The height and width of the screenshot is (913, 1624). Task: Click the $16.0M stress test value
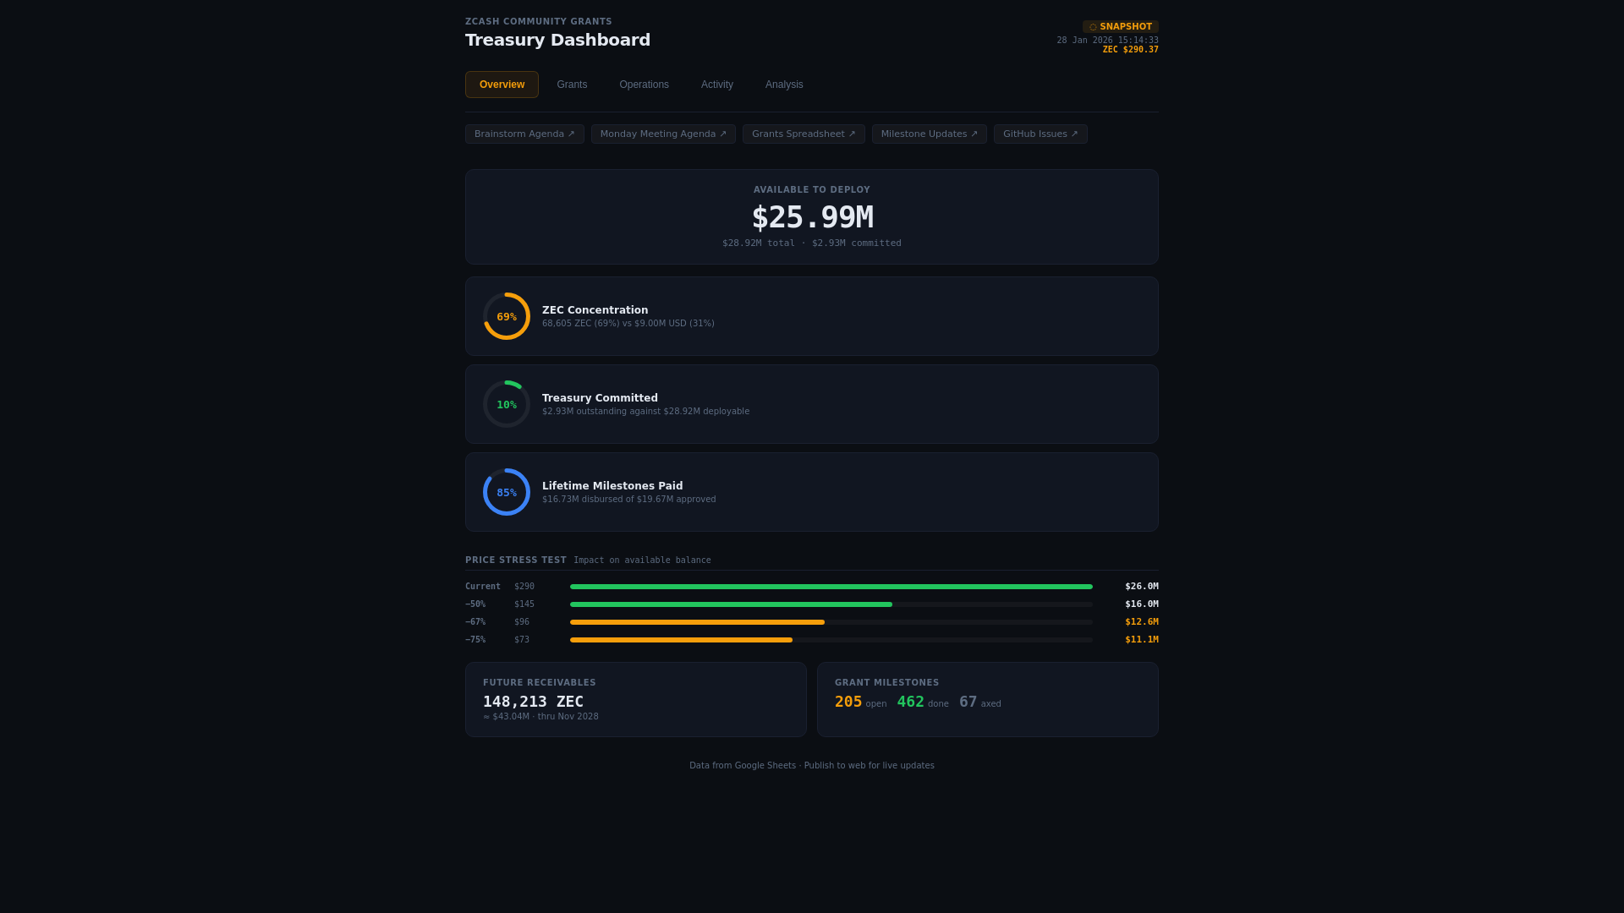coord(1142,604)
